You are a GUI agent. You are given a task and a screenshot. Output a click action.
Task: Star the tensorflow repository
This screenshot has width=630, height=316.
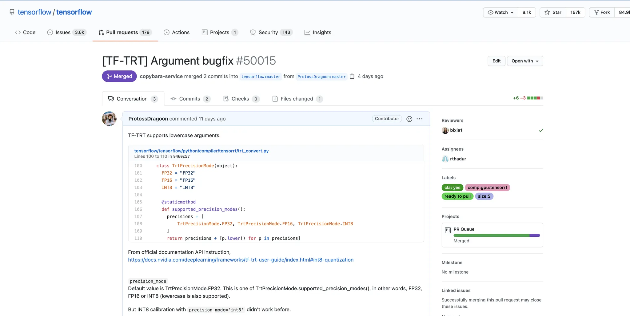[x=553, y=12]
